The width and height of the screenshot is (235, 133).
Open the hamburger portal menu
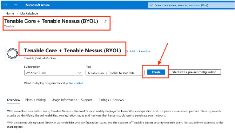coord(16,5)
